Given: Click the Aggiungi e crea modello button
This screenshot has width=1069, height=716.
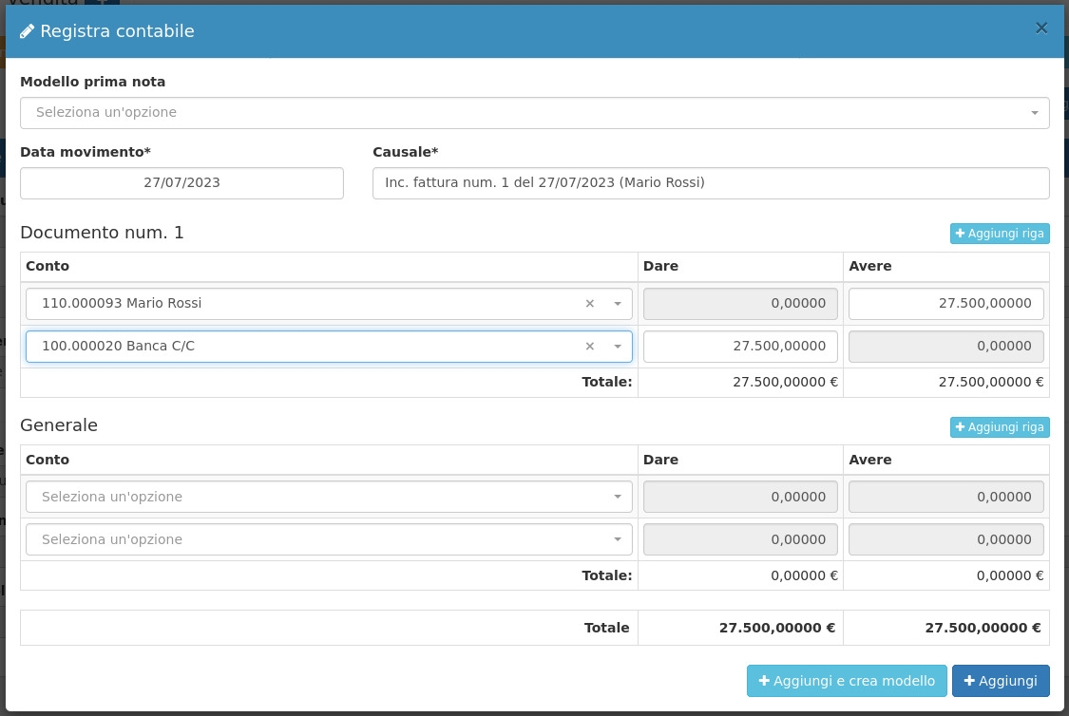Looking at the screenshot, I should pos(847,681).
